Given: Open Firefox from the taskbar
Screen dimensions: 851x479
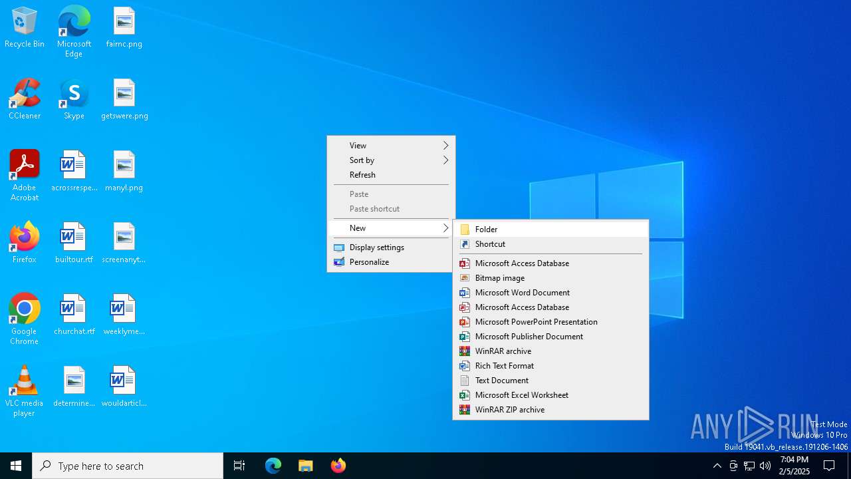Looking at the screenshot, I should point(338,466).
